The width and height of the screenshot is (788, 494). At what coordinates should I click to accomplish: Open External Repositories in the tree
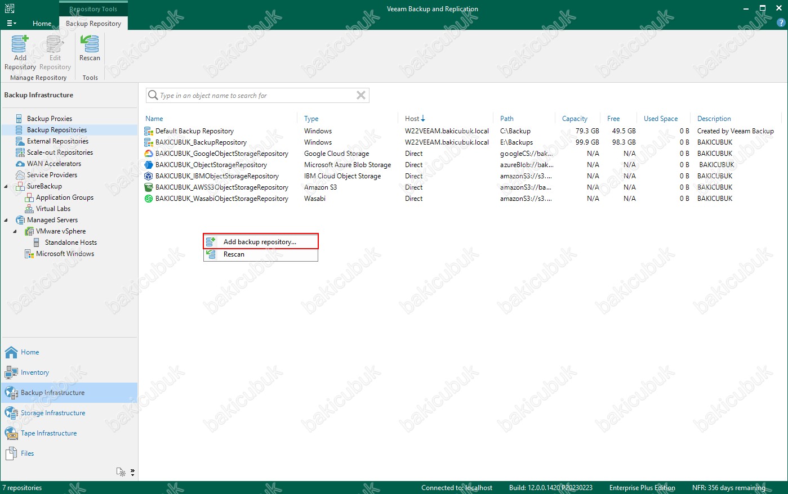pyautogui.click(x=57, y=141)
